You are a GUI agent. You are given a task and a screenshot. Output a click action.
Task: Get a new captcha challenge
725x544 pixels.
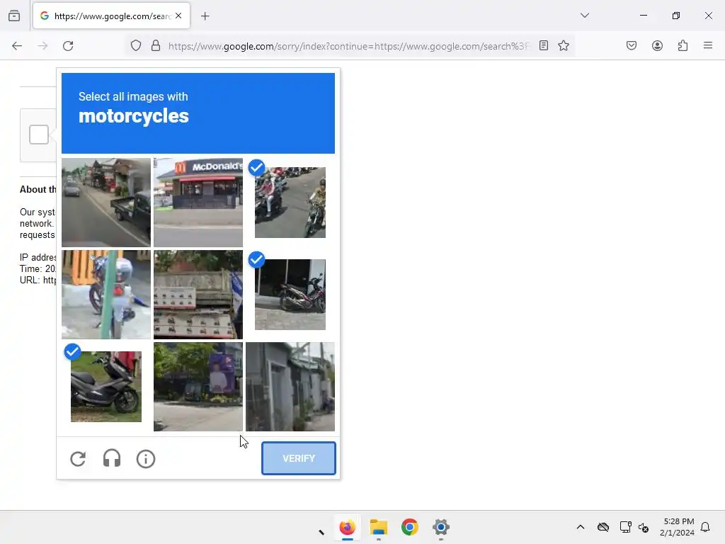[x=78, y=459]
